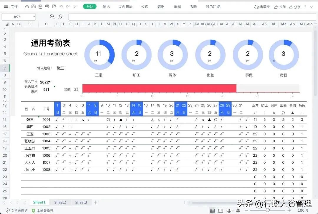Viewport: 318px width, 214px height.
Task: Click the 未同步 cloud sync icon
Action: coord(256,6)
